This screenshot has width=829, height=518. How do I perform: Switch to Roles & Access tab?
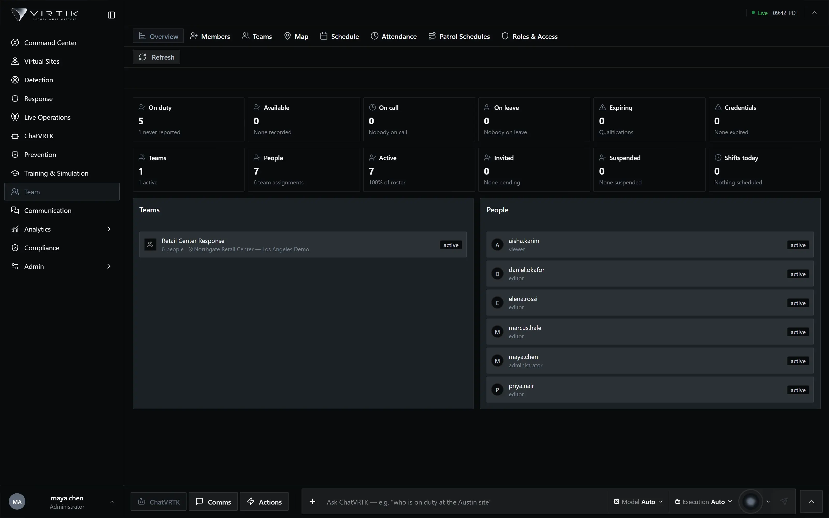(x=530, y=36)
